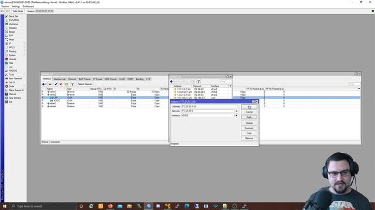The height and width of the screenshot is (210, 375).
Task: Switch to the GRE Tunnel tab
Action: [110, 79]
